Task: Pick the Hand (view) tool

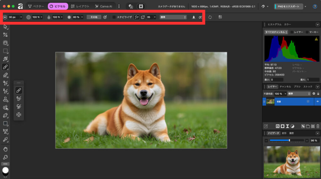Action: click(5, 149)
